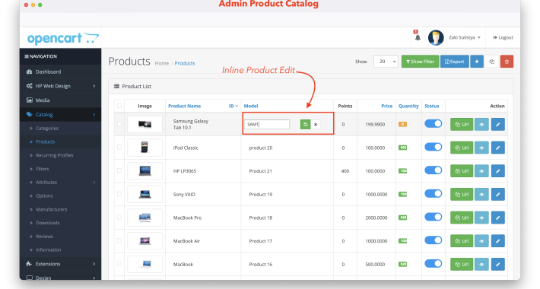This screenshot has width=540, height=289.
Task: Click the Logout link
Action: pyautogui.click(x=503, y=37)
